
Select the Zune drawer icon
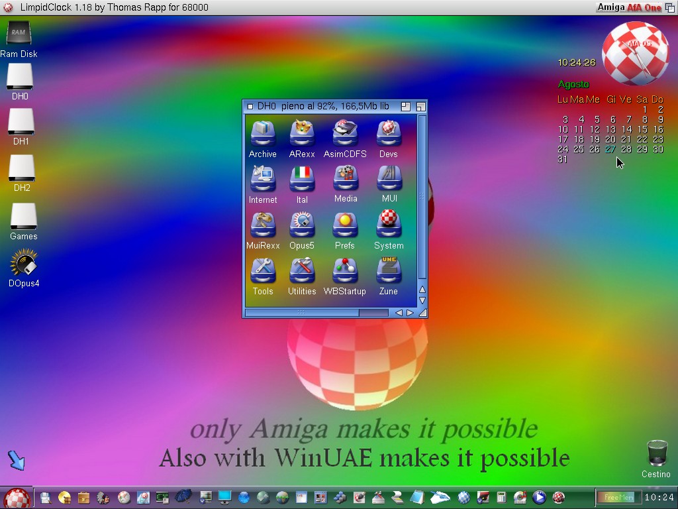tap(389, 272)
